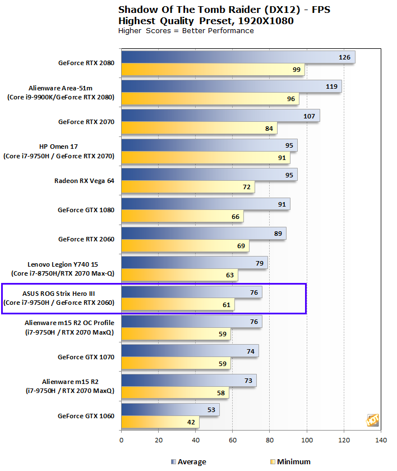Click the x-axis tick label 40

tap(196, 440)
